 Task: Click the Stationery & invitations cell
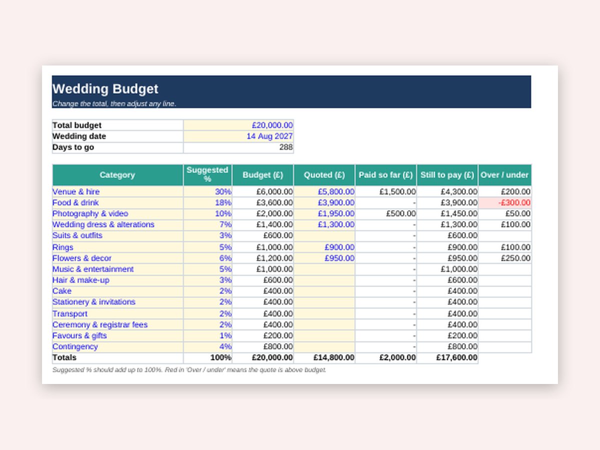117,302
